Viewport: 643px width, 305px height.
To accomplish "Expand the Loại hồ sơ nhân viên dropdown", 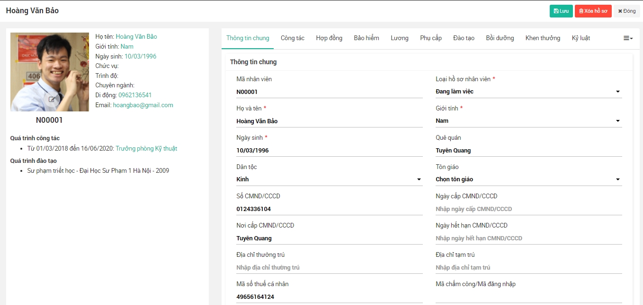I will pyautogui.click(x=528, y=92).
